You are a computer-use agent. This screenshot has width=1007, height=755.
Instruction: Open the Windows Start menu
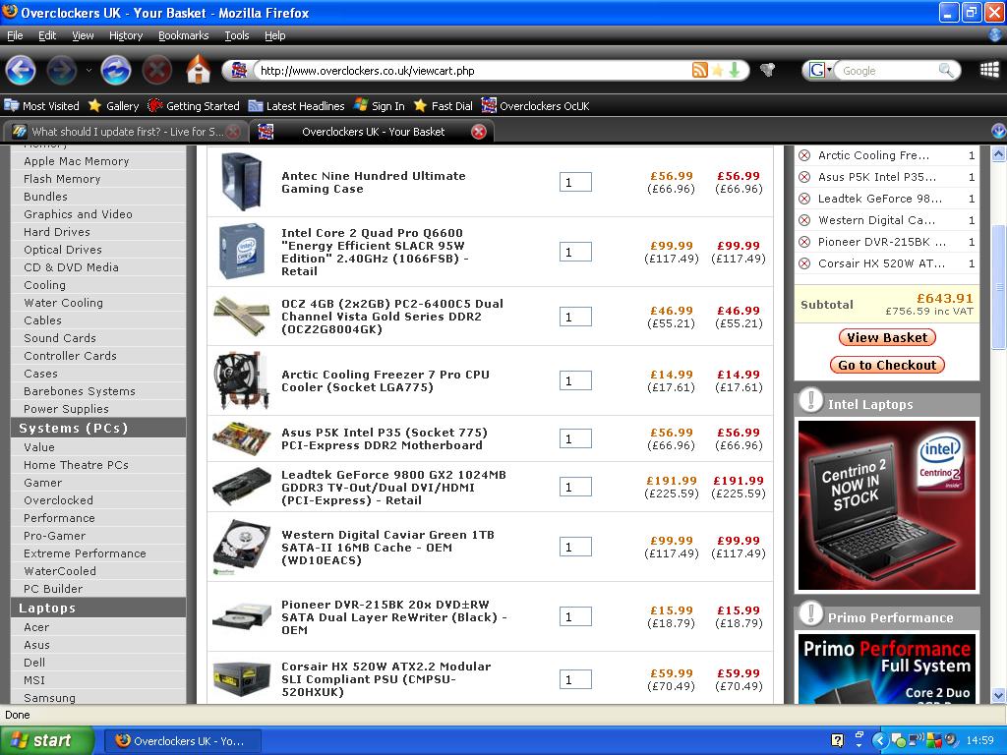click(x=47, y=740)
